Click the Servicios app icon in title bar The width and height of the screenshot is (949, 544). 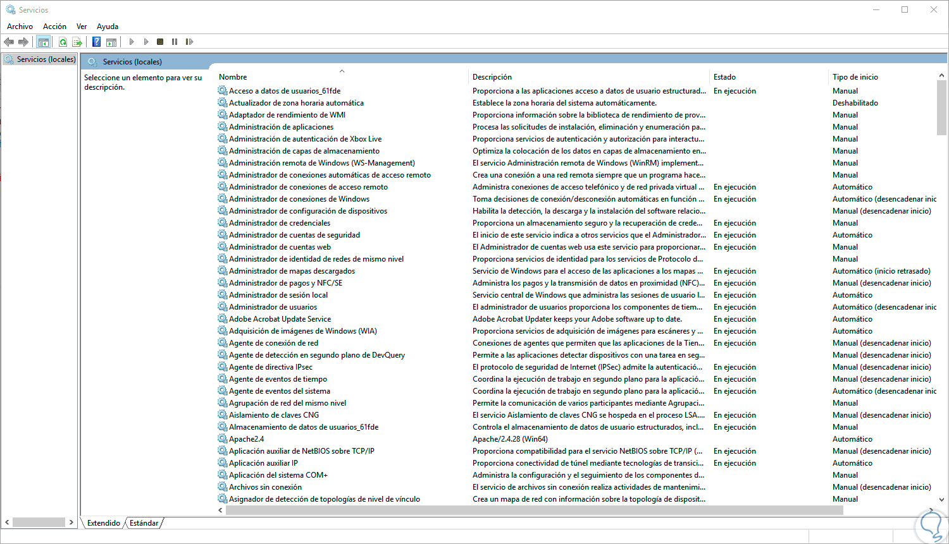(11, 9)
